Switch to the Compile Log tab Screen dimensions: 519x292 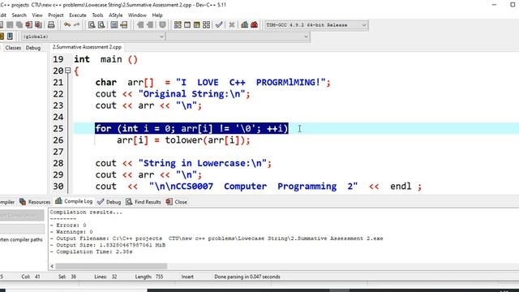coord(74,201)
